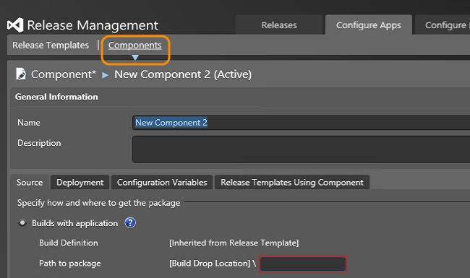The height and width of the screenshot is (278, 470).
Task: Open help for Builds with application
Action: pyautogui.click(x=130, y=223)
